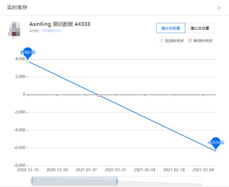The image size is (229, 187).
Task: Click the 2021-02-04 date axis label
Action: tap(145, 170)
